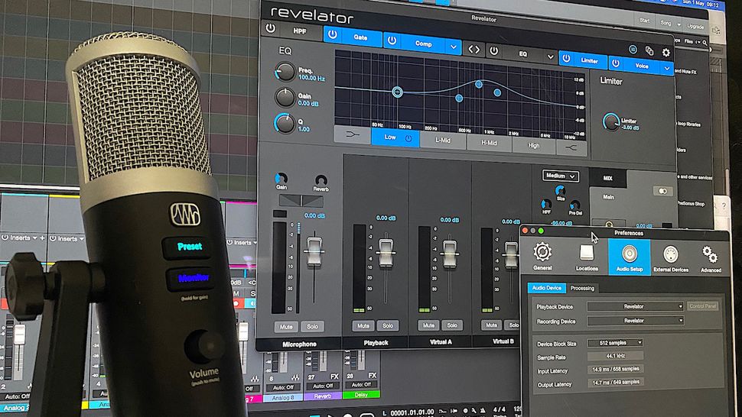The width and height of the screenshot is (742, 417).
Task: Click the plus icon next to first Inserts
Action: (x=42, y=238)
